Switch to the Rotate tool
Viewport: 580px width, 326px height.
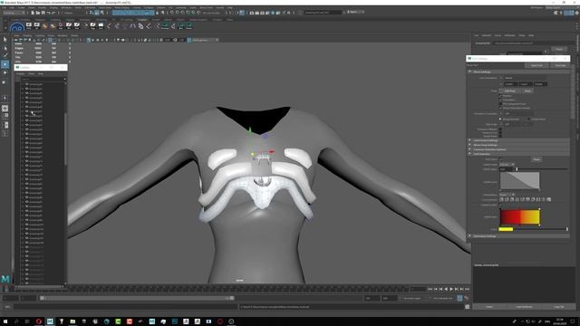pyautogui.click(x=5, y=72)
